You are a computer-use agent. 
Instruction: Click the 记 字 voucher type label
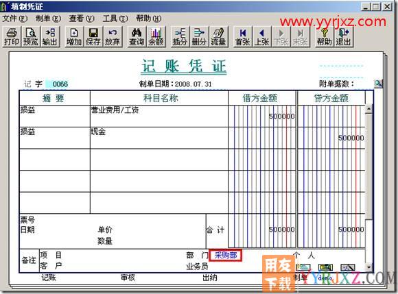coord(33,84)
